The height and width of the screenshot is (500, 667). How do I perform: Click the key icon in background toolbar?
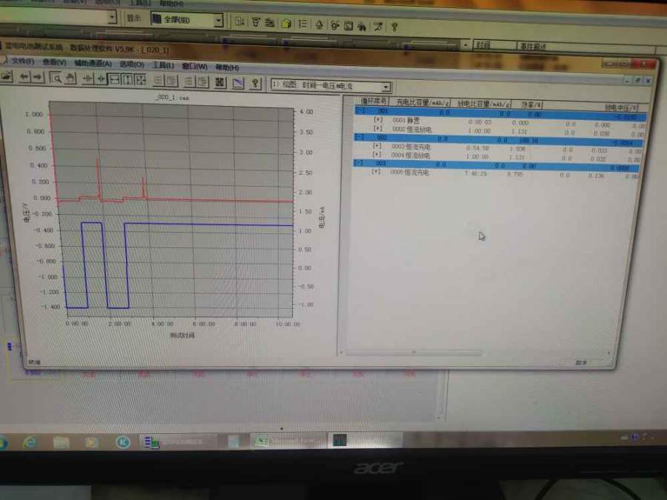(x=394, y=27)
